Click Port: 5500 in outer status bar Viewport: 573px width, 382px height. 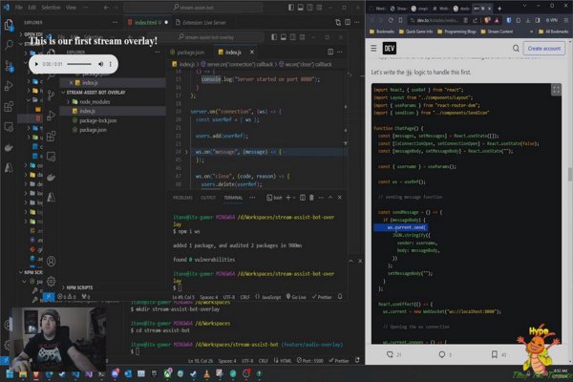[309, 360]
